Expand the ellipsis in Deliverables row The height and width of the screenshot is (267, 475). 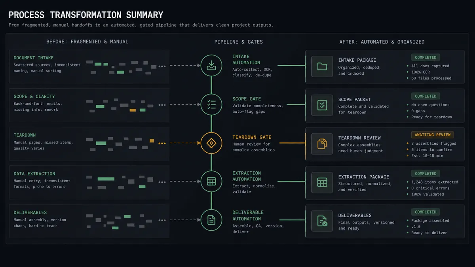coord(162,221)
